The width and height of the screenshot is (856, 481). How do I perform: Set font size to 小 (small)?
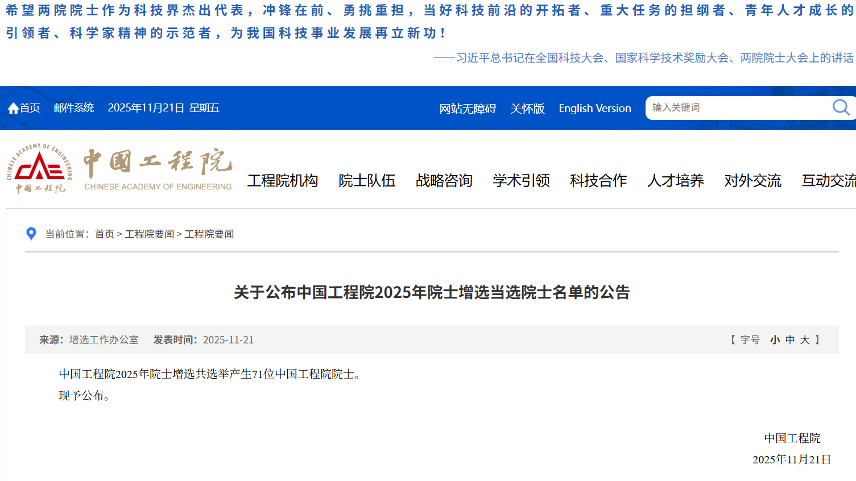click(x=774, y=339)
